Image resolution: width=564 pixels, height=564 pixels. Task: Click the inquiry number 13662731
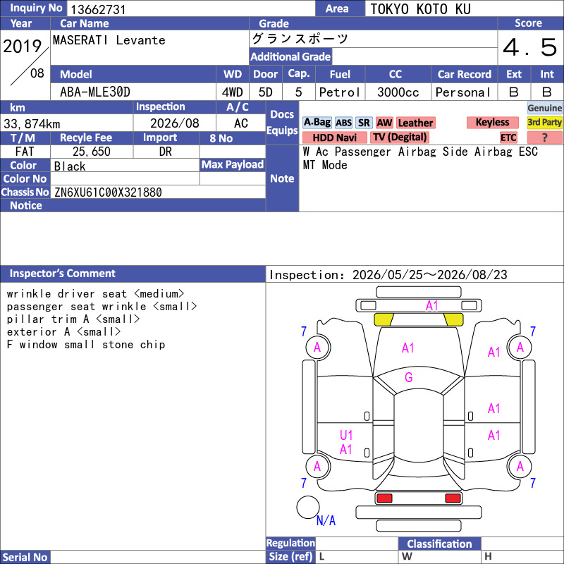point(98,10)
